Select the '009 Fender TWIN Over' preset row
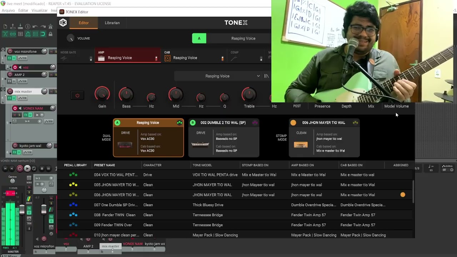The image size is (457, 257). coord(236,225)
